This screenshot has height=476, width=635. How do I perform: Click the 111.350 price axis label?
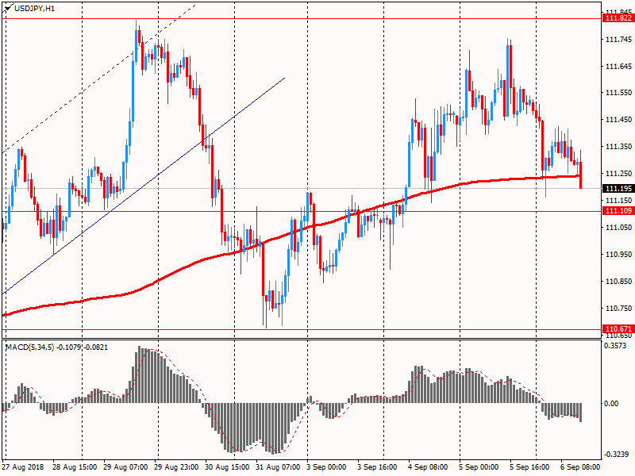(618, 147)
